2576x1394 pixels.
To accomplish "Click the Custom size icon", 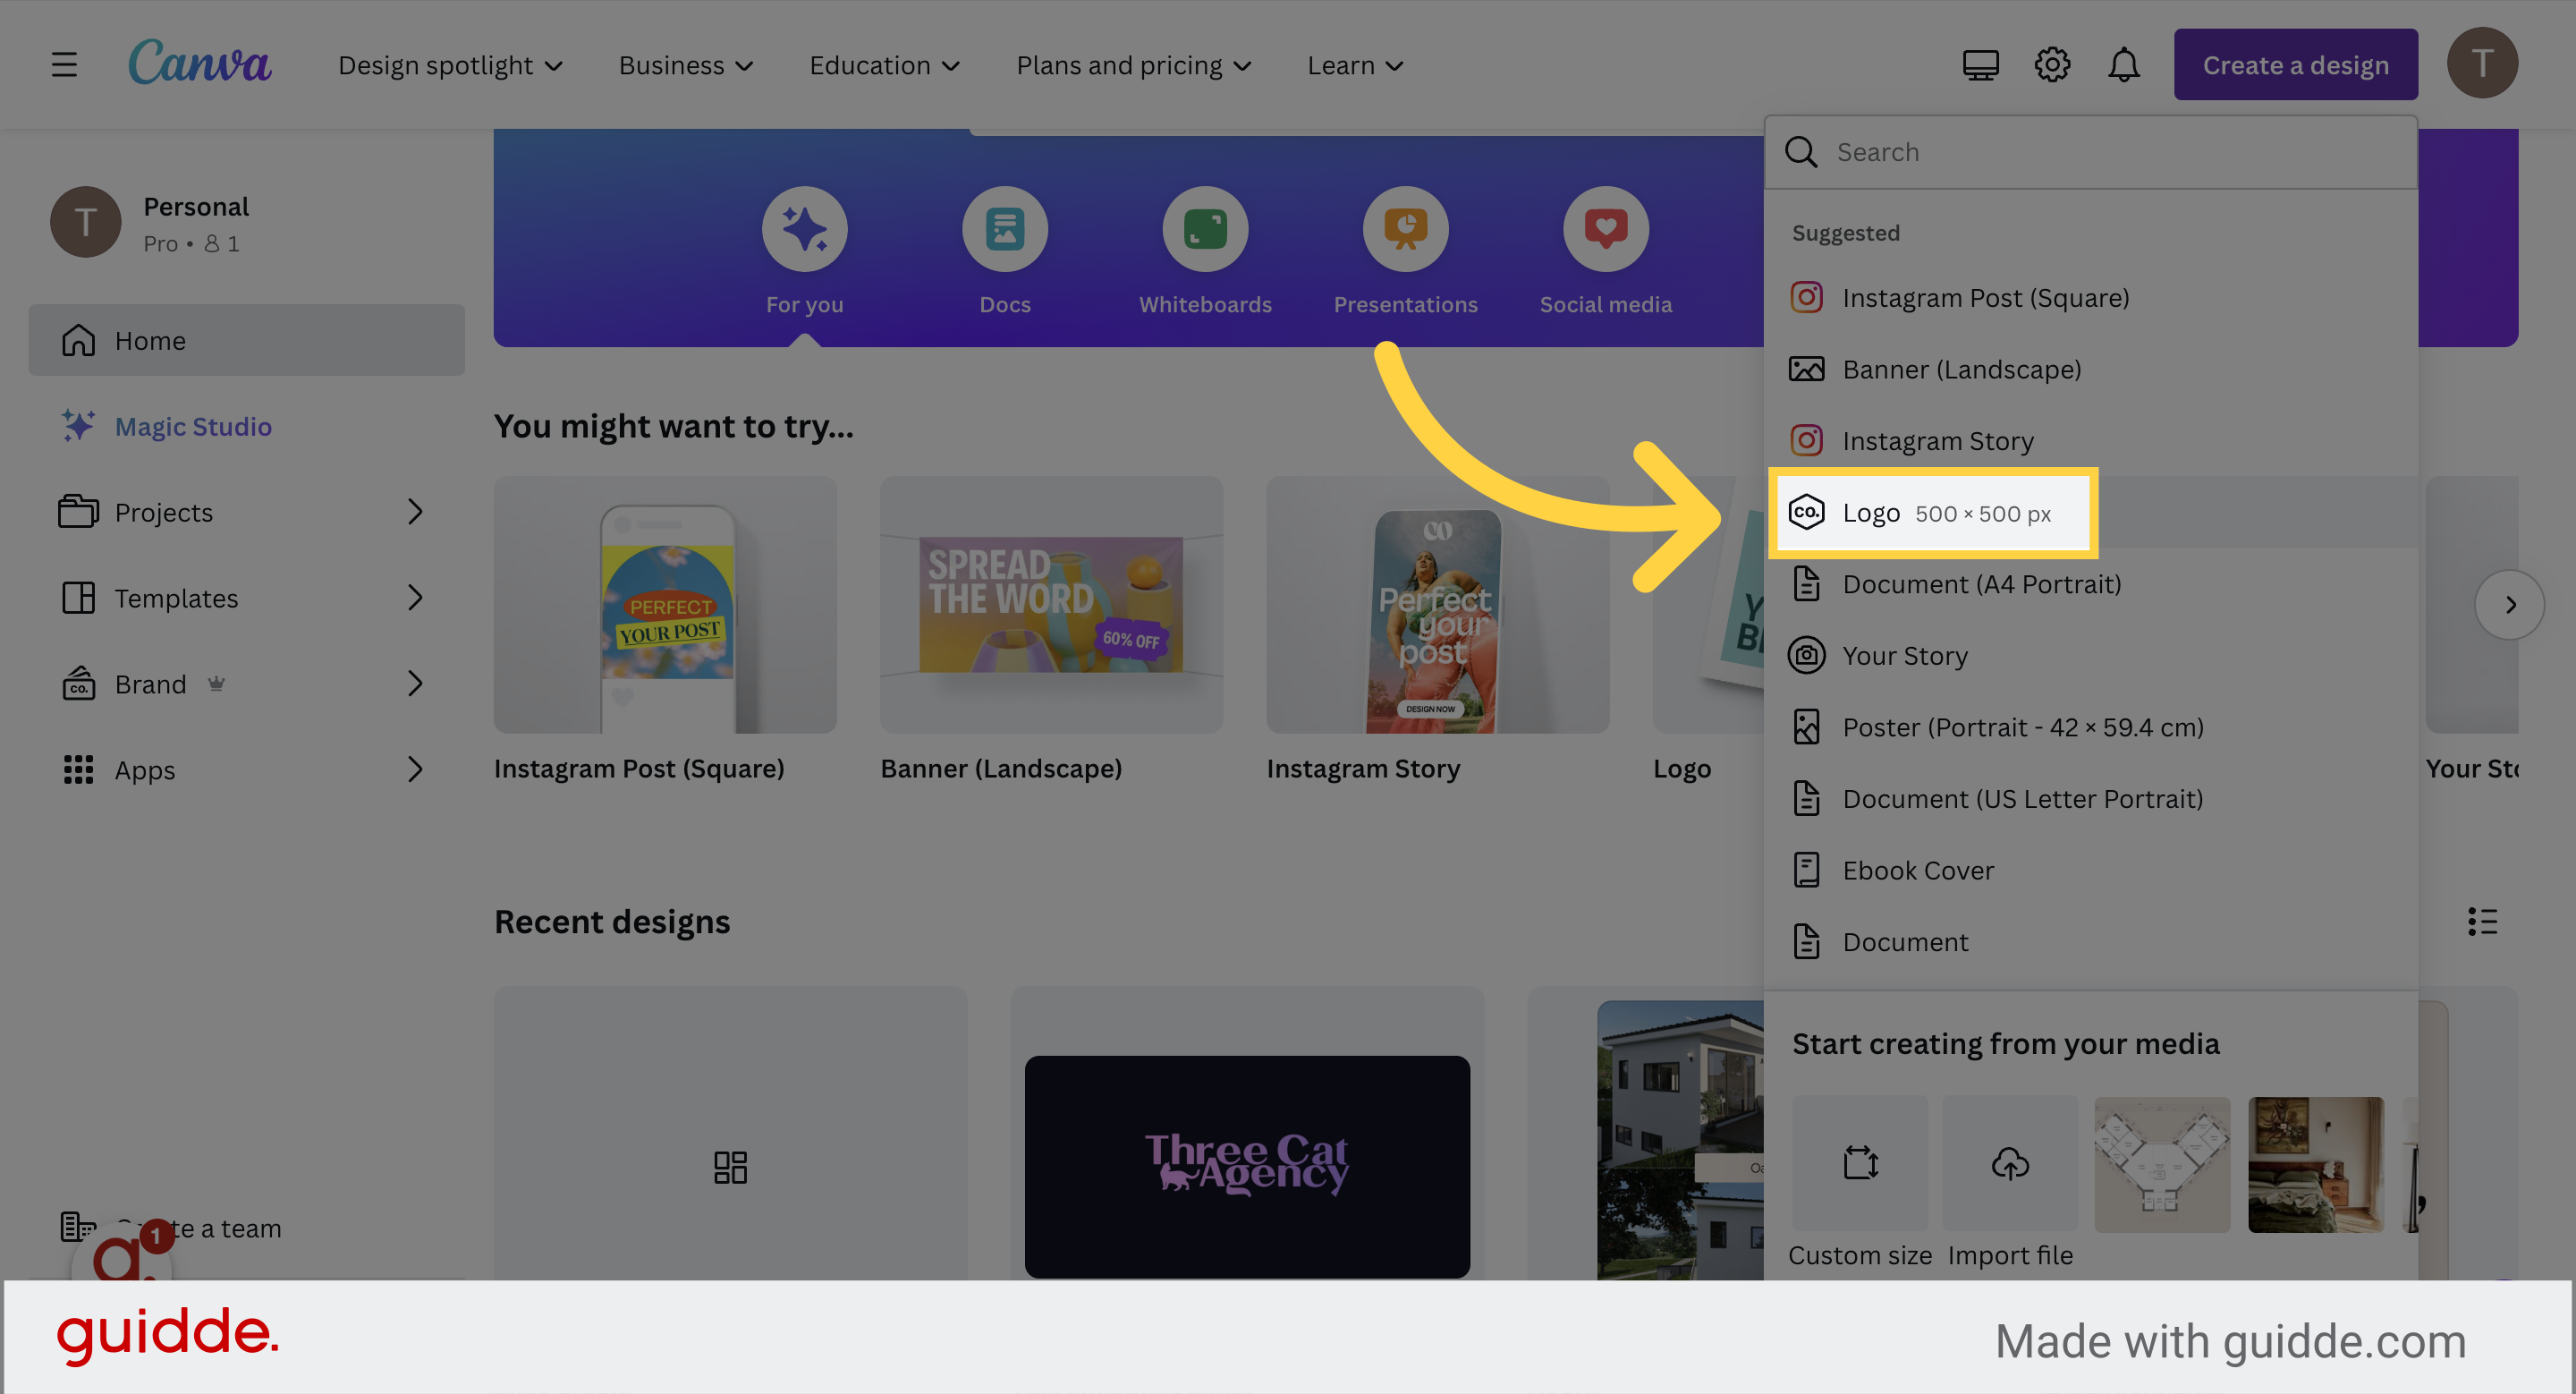I will pos(1859,1163).
